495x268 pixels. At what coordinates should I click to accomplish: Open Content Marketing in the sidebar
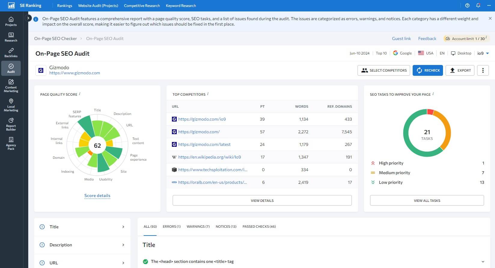point(11,86)
